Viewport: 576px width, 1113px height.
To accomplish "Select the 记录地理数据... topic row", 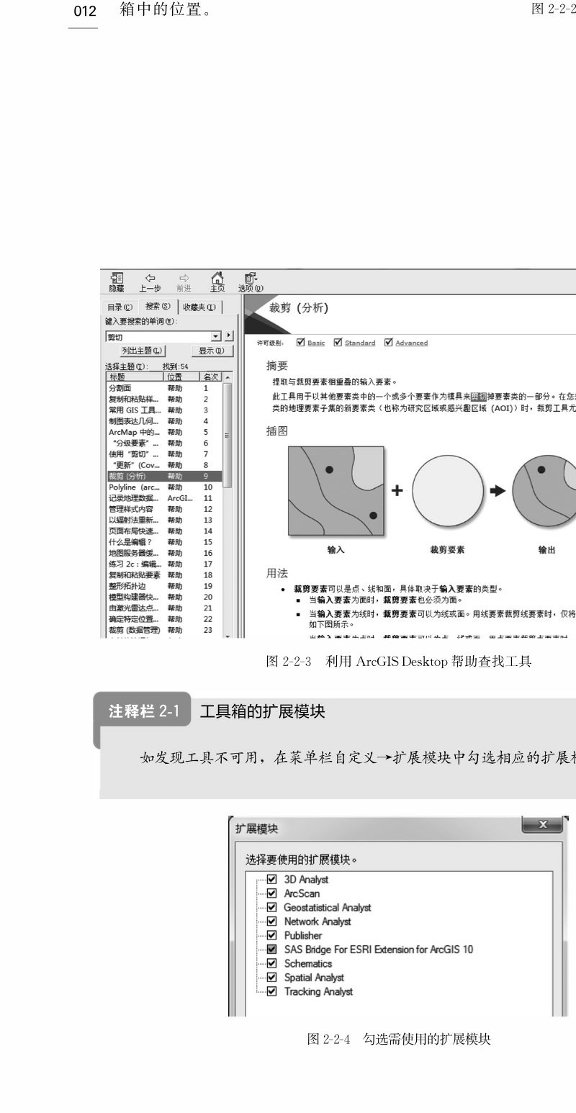I will click(164, 498).
